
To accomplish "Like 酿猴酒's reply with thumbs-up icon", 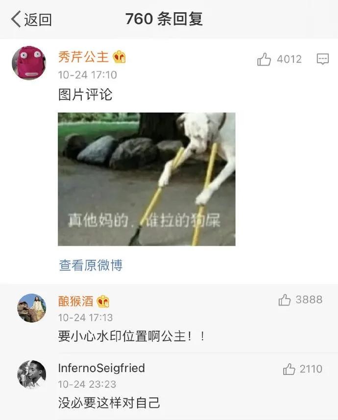I will 285,300.
